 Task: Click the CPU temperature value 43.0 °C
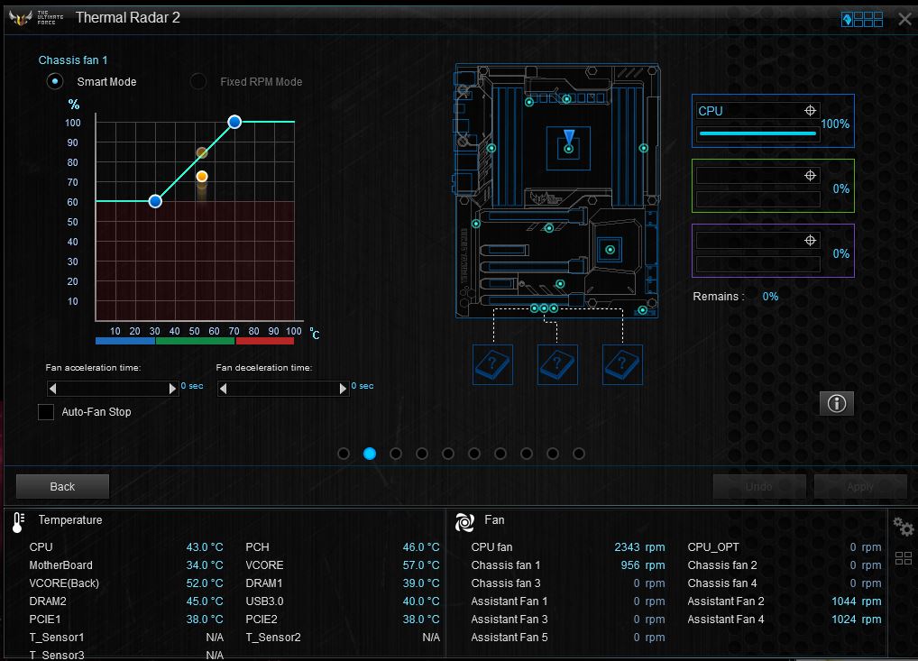[205, 546]
